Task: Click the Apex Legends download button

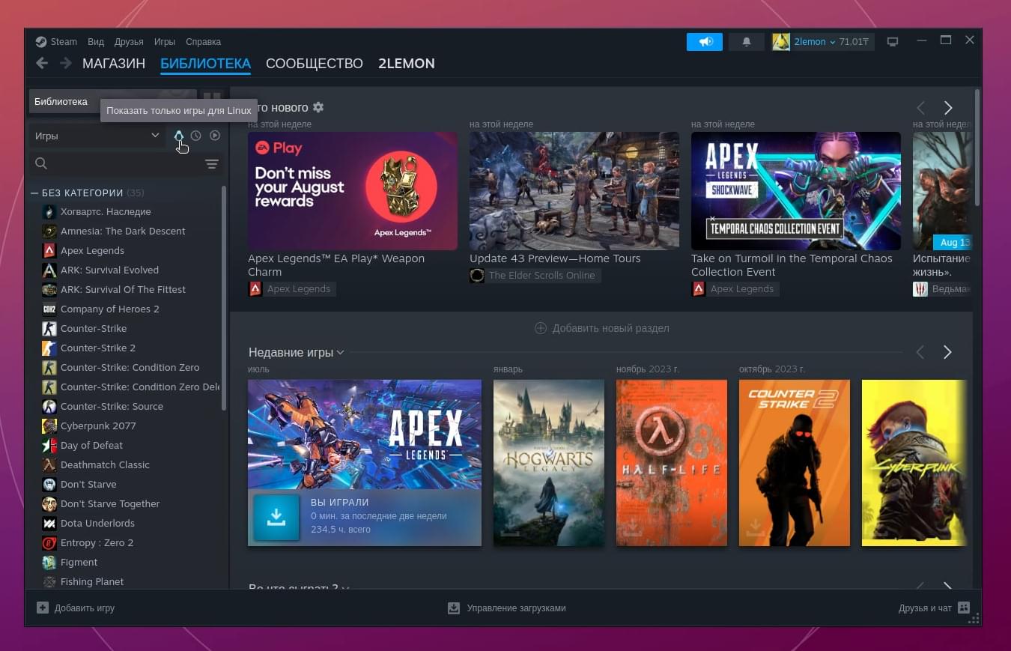Action: [276, 517]
